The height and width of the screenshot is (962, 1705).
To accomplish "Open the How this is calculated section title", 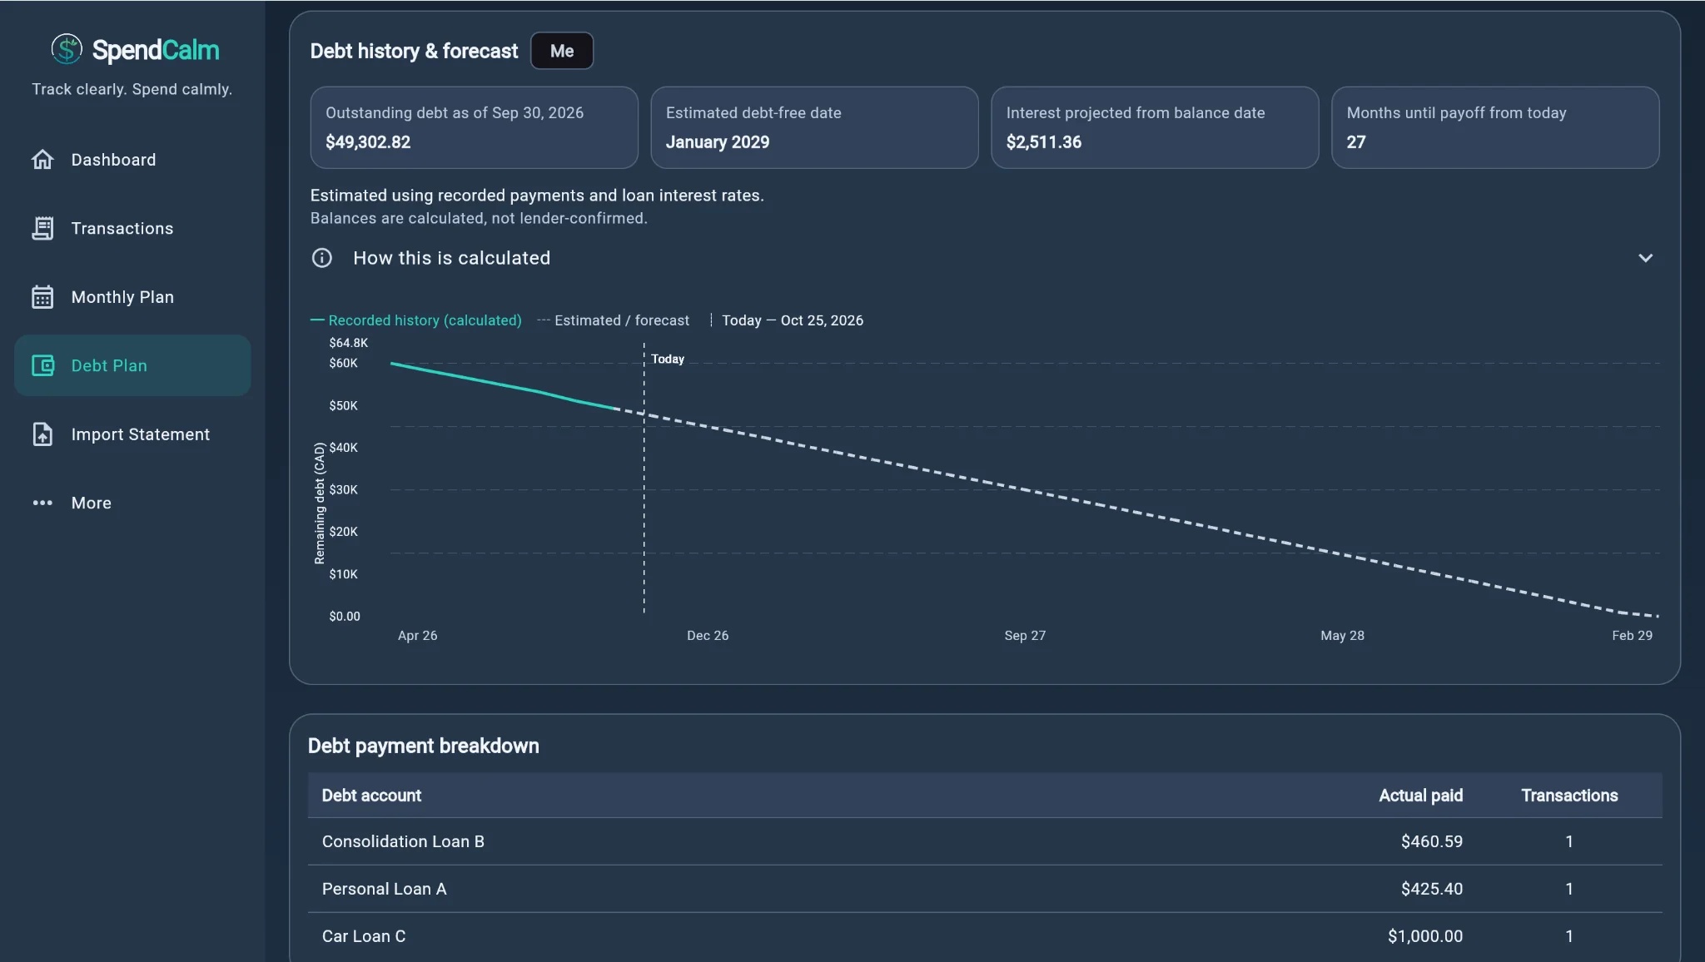I will point(451,258).
